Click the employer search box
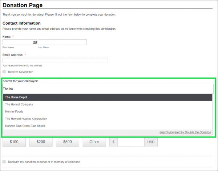Viewport: 218px width, 171px height. (x=108, y=89)
